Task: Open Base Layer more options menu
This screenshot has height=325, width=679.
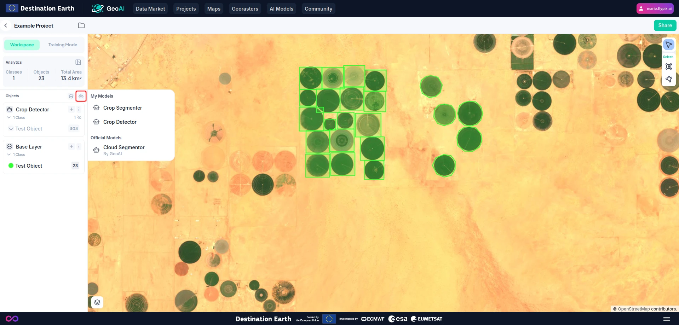Action: (79, 146)
